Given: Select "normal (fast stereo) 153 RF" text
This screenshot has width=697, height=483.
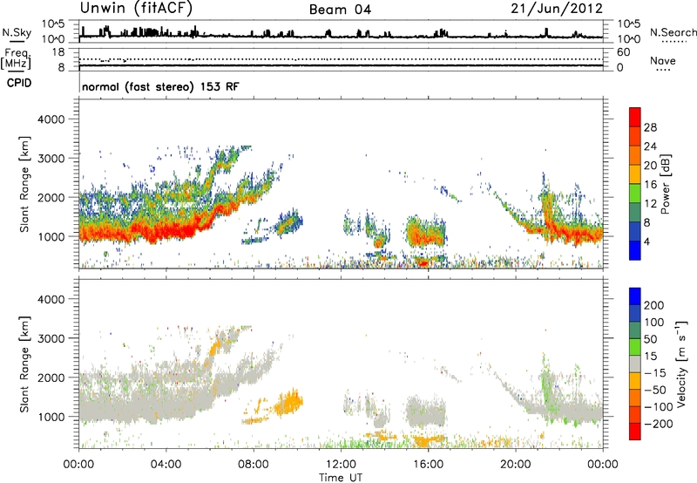Looking at the screenshot, I should [x=160, y=86].
